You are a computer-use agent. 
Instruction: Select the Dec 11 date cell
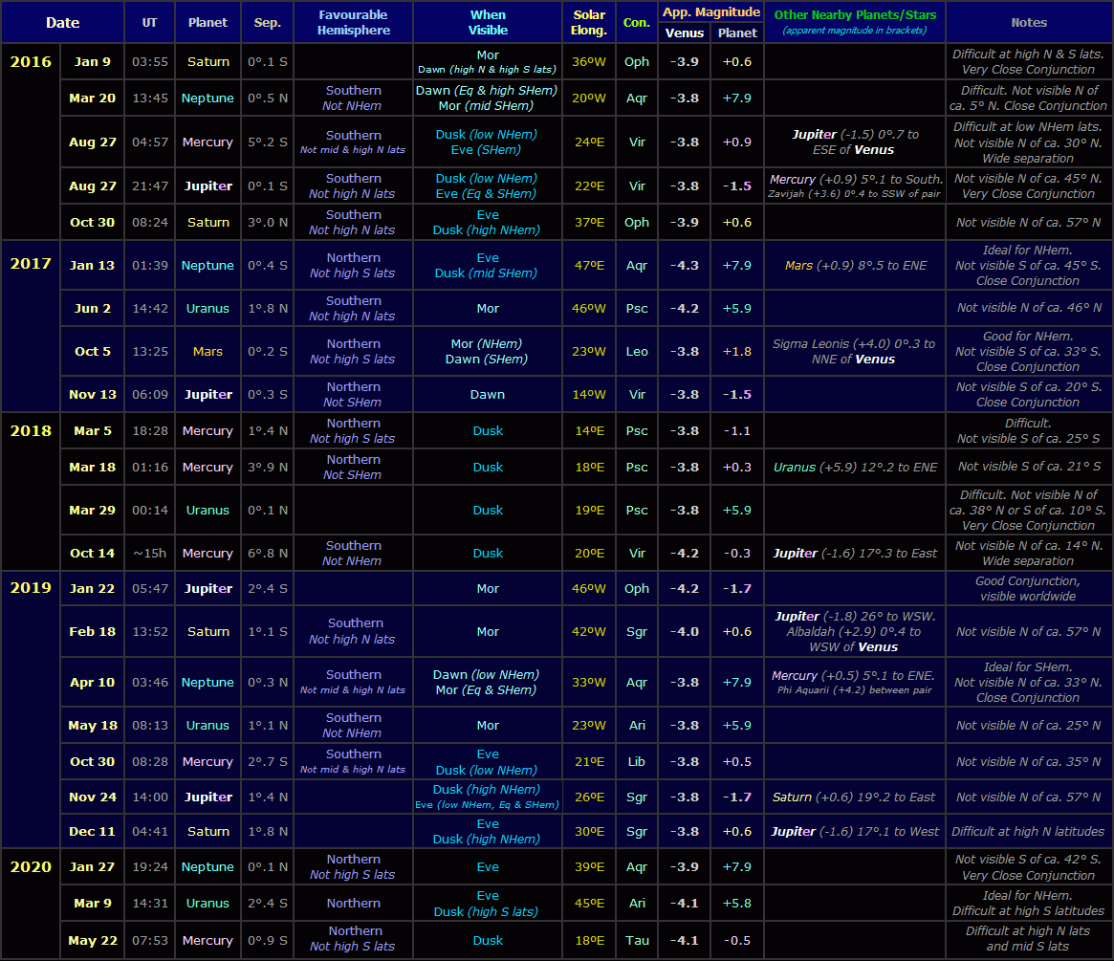[93, 831]
